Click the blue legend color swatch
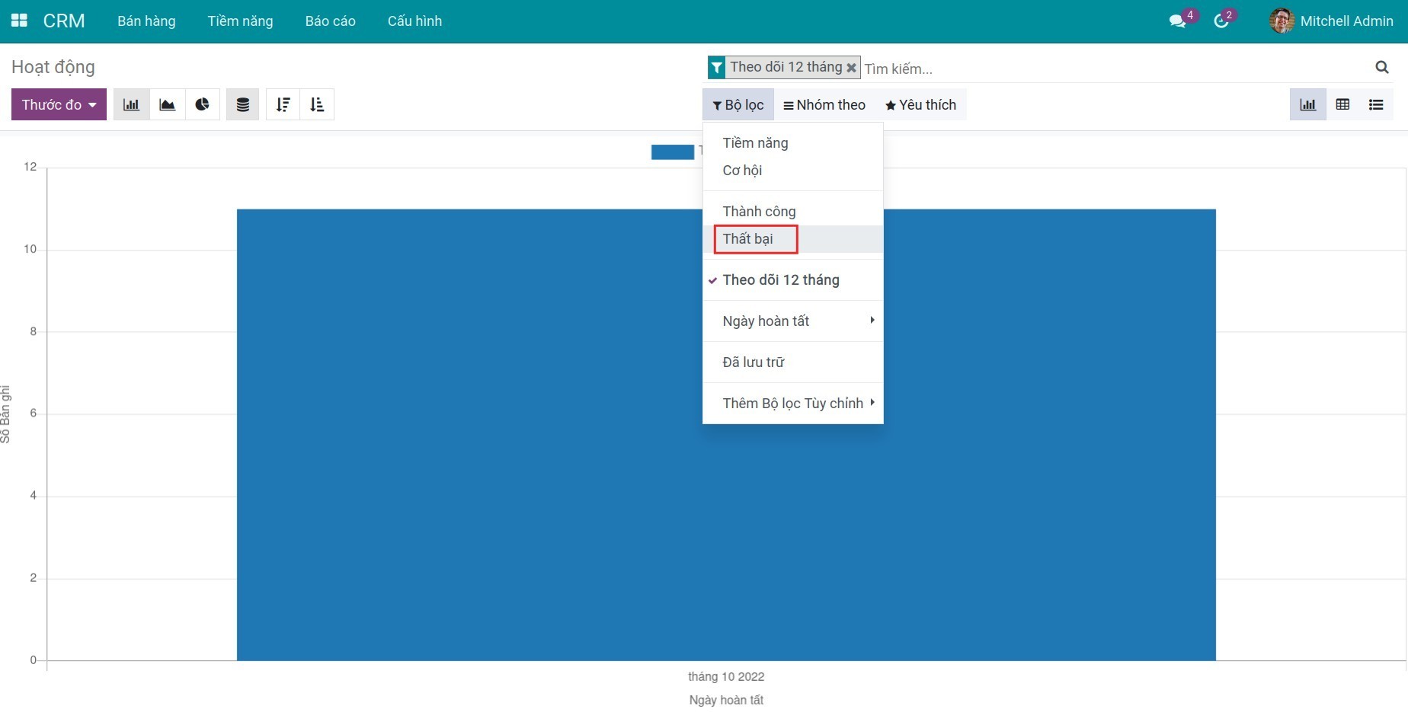Image resolution: width=1408 pixels, height=712 pixels. click(x=672, y=152)
